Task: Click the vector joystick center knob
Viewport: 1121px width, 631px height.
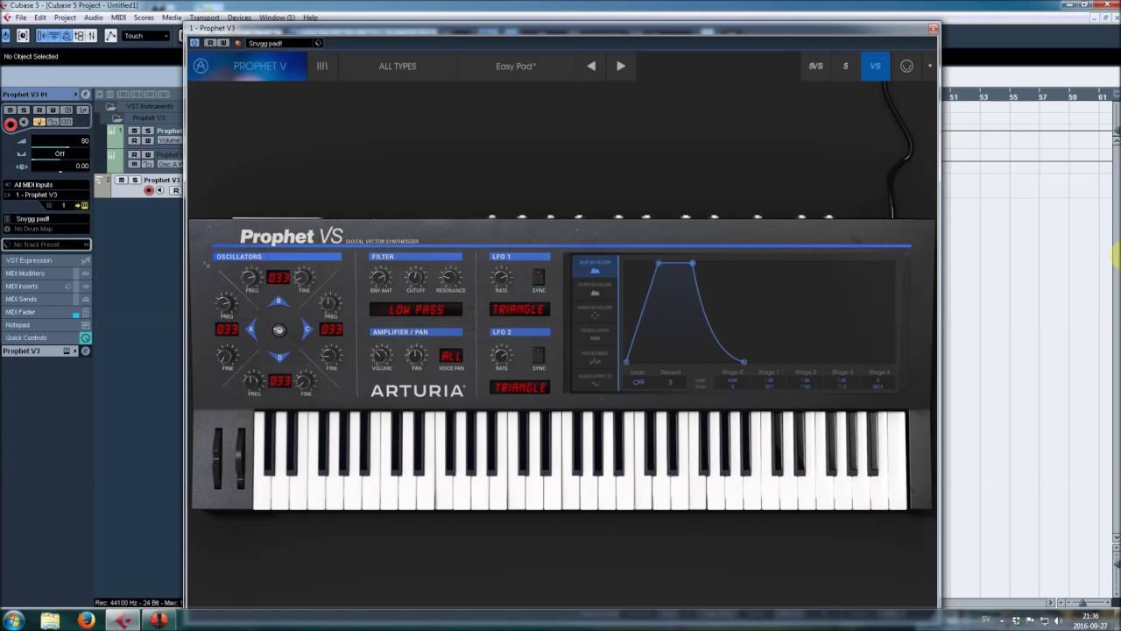Action: 278,330
